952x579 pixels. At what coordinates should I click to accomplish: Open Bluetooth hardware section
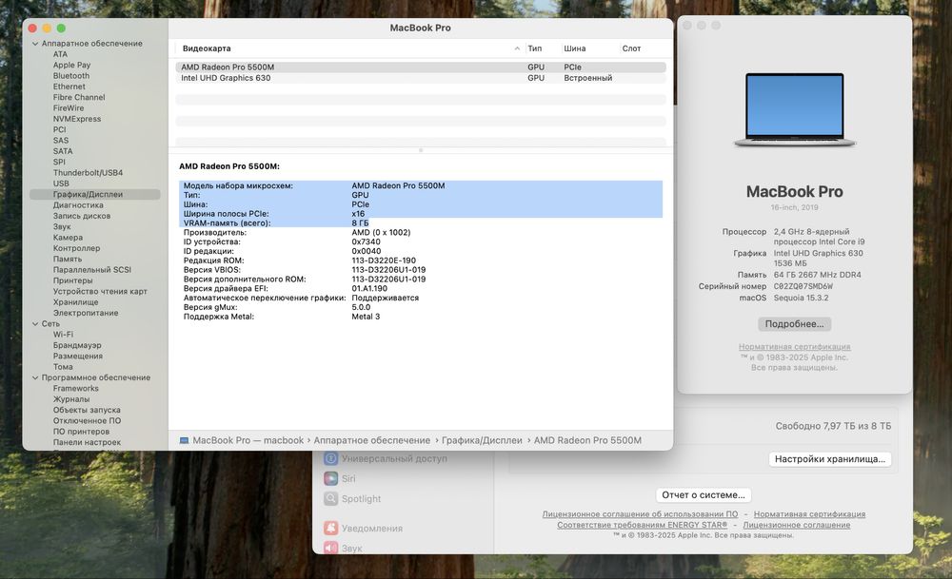click(x=71, y=76)
